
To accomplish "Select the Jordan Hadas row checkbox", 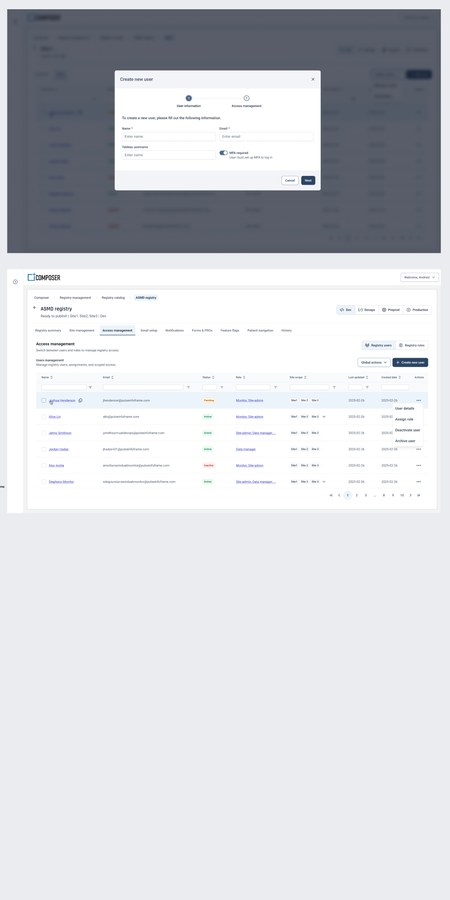I will click(44, 449).
